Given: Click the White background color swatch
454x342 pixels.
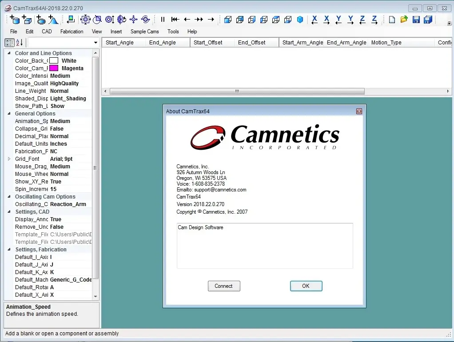Looking at the screenshot, I should click(x=54, y=60).
